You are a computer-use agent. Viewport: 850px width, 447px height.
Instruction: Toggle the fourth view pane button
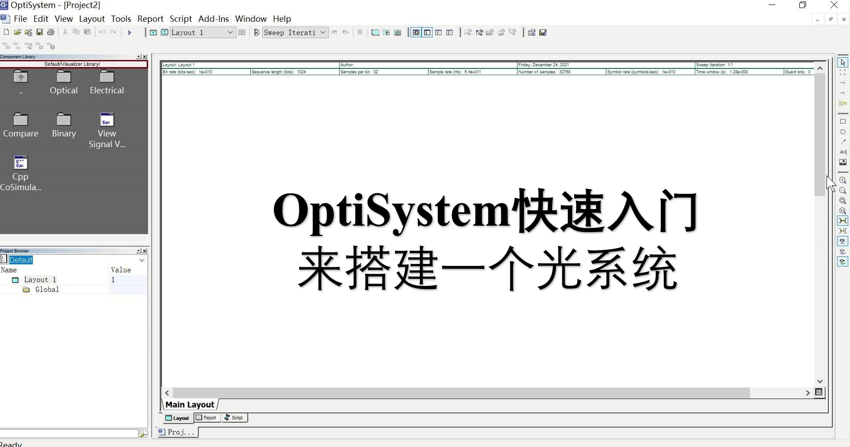pyautogui.click(x=449, y=33)
